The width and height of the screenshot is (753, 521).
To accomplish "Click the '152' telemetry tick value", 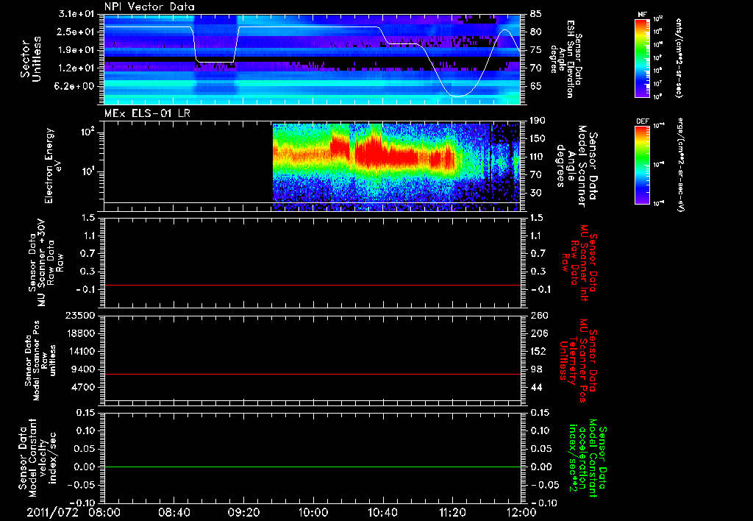I will coord(539,351).
